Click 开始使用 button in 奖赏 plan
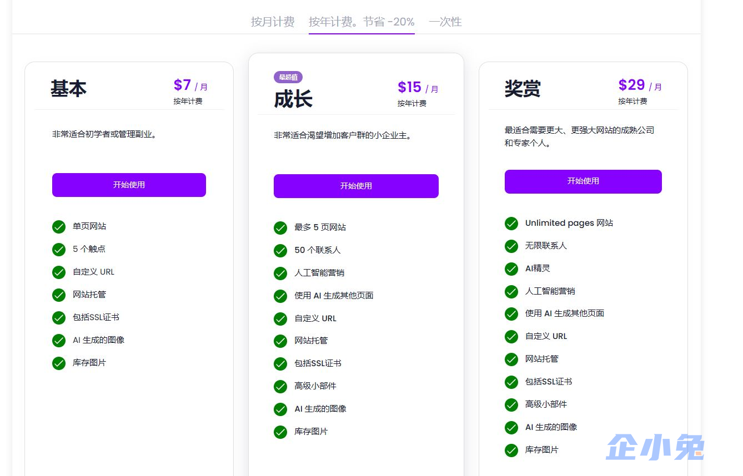This screenshot has height=476, width=743. (x=583, y=181)
